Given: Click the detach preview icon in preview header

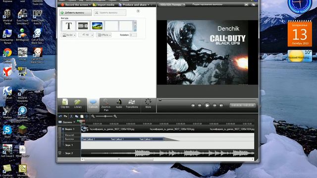Looking at the screenshot, I should coord(253,4).
